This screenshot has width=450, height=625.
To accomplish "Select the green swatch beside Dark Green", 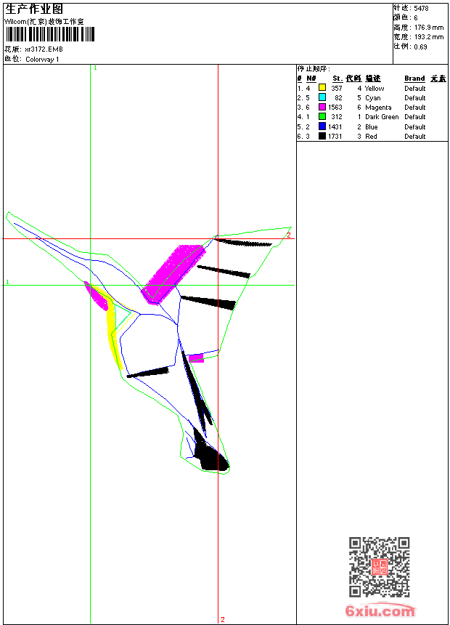I will [x=322, y=116].
